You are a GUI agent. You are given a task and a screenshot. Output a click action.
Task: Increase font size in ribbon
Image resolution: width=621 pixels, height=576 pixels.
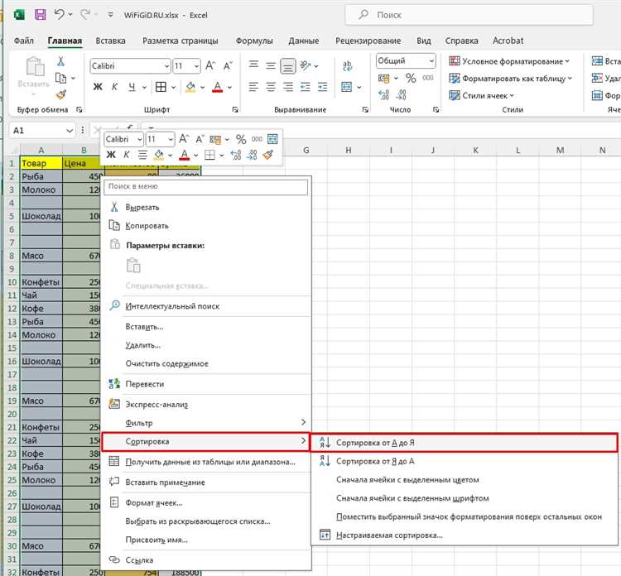click(210, 65)
